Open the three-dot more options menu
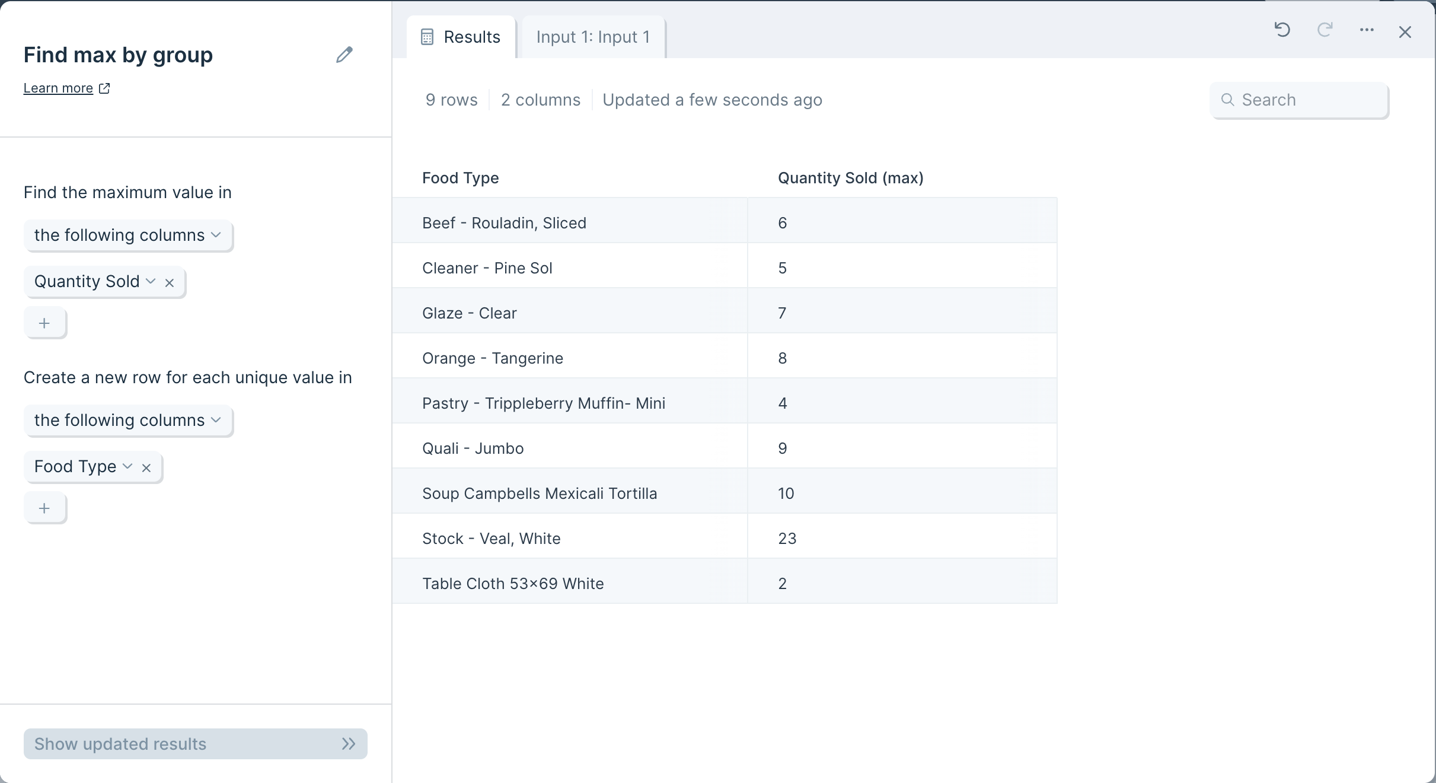This screenshot has height=783, width=1436. 1367,30
